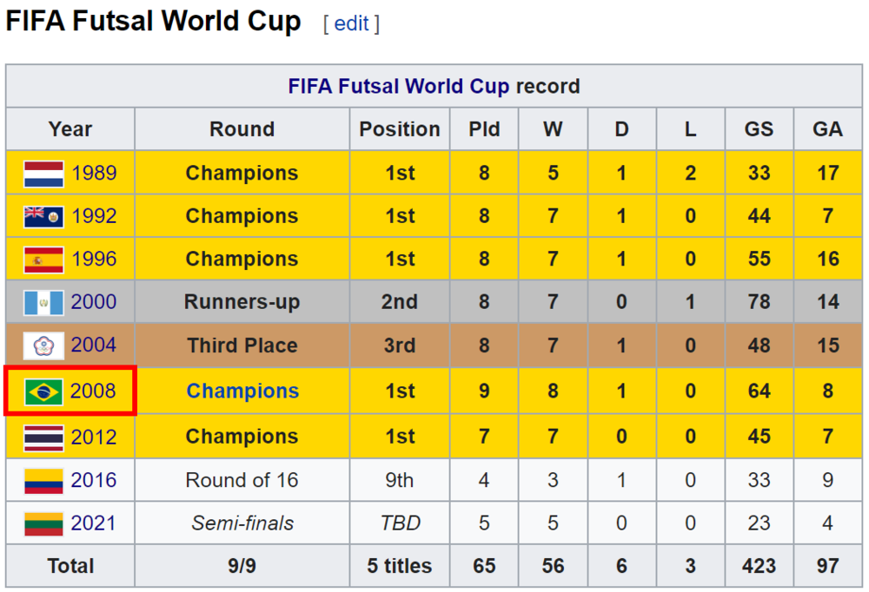
Task: Open the 2016 tournament link
Action: (x=94, y=479)
